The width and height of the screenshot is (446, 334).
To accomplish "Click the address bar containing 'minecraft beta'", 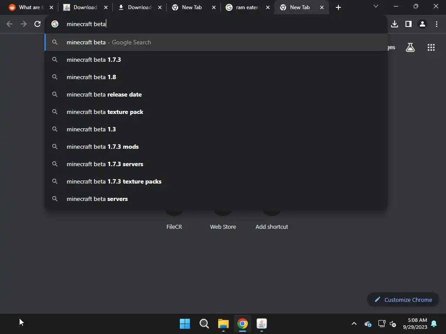I will 216,24.
